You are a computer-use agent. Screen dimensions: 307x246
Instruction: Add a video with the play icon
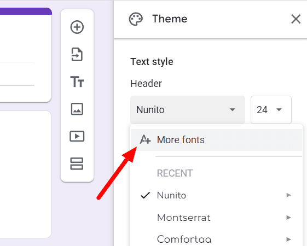tap(77, 136)
